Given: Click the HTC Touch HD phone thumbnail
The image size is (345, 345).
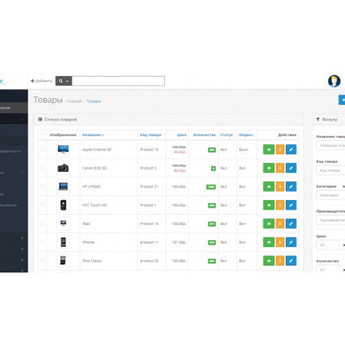Looking at the screenshot, I should [x=63, y=205].
